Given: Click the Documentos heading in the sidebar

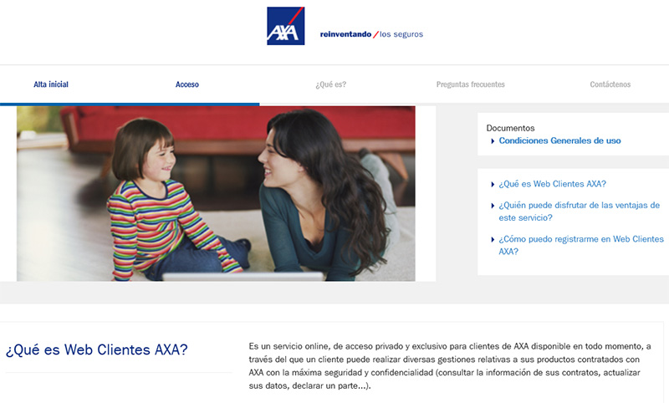Looking at the screenshot, I should (510, 128).
